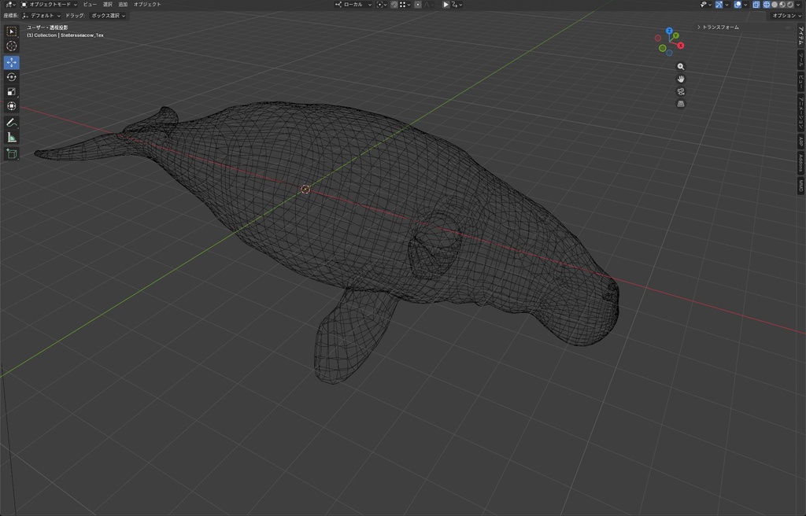Open the オプション dropdown
This screenshot has width=806, height=516.
786,16
